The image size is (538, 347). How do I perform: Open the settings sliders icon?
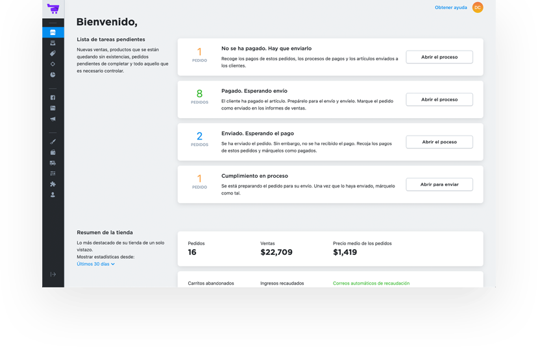coord(53,174)
